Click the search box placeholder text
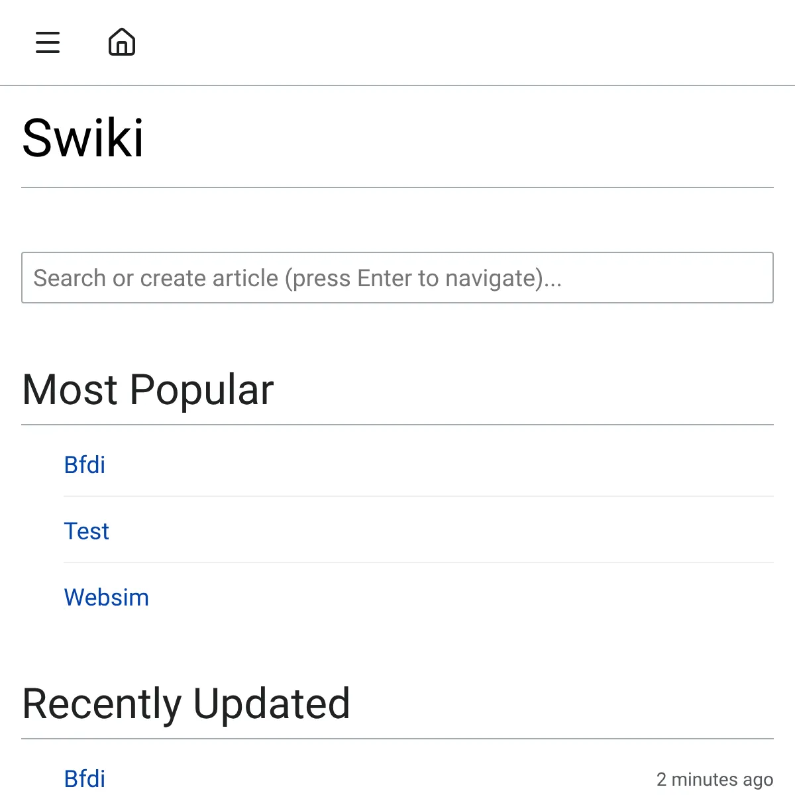The image size is (795, 795). pos(297,278)
